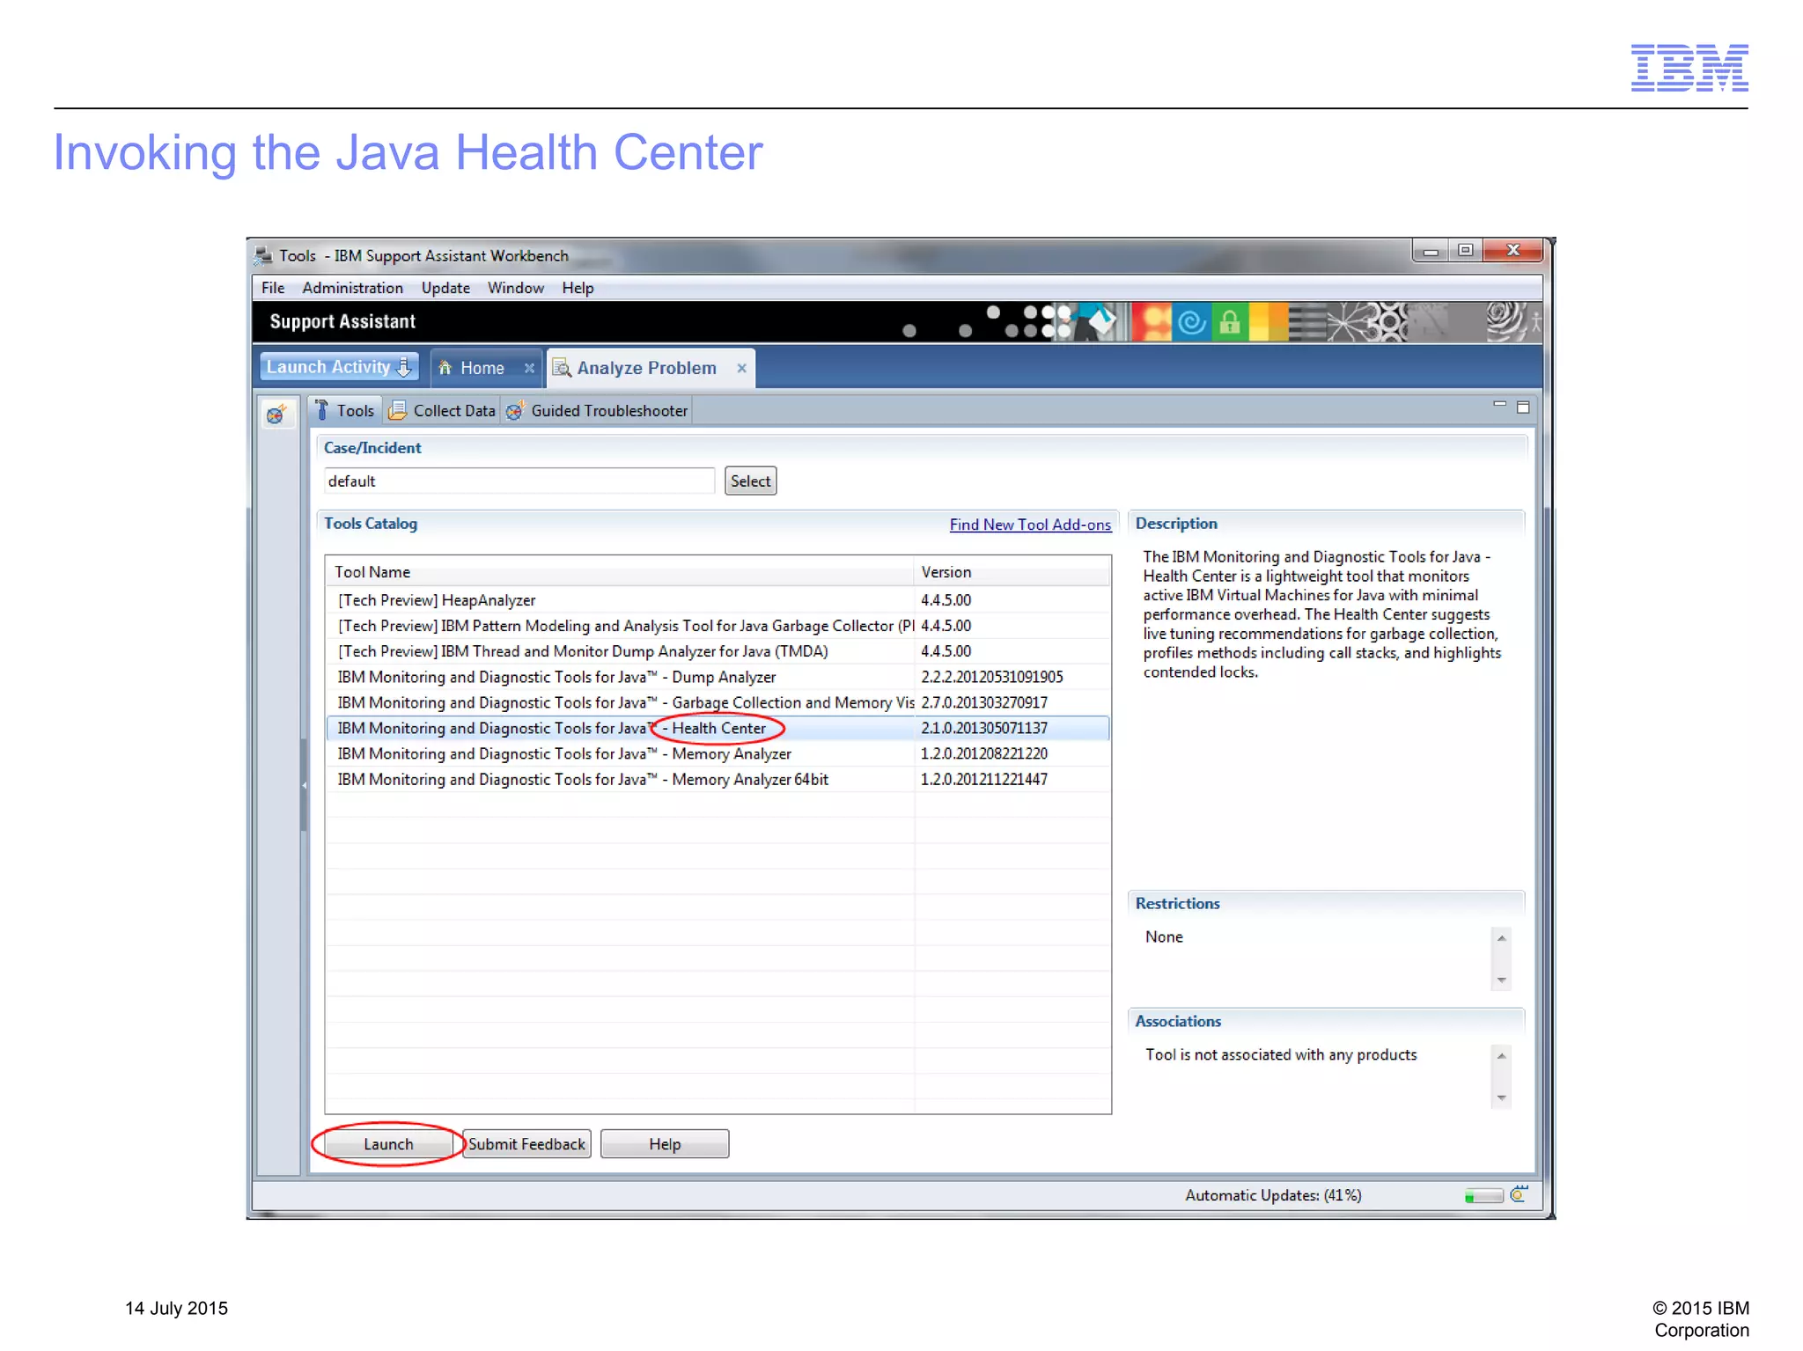Select the Analyze Problem tab
This screenshot has width=1803, height=1351.
[x=646, y=368]
